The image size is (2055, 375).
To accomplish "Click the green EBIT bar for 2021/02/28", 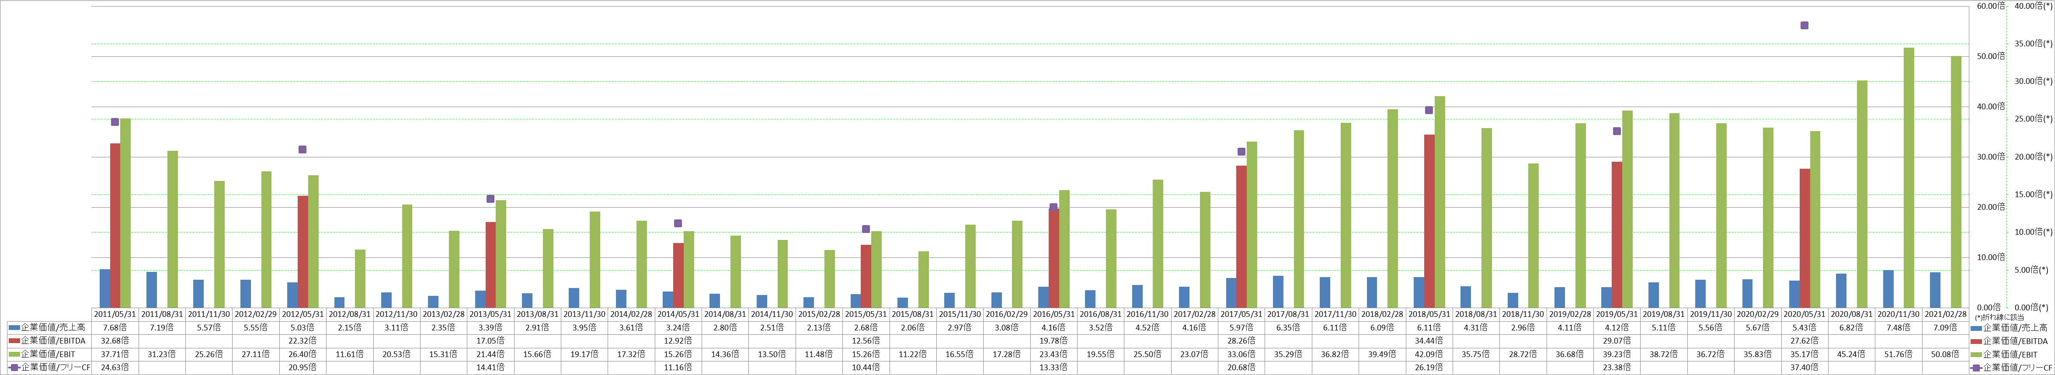I will pyautogui.click(x=1955, y=182).
